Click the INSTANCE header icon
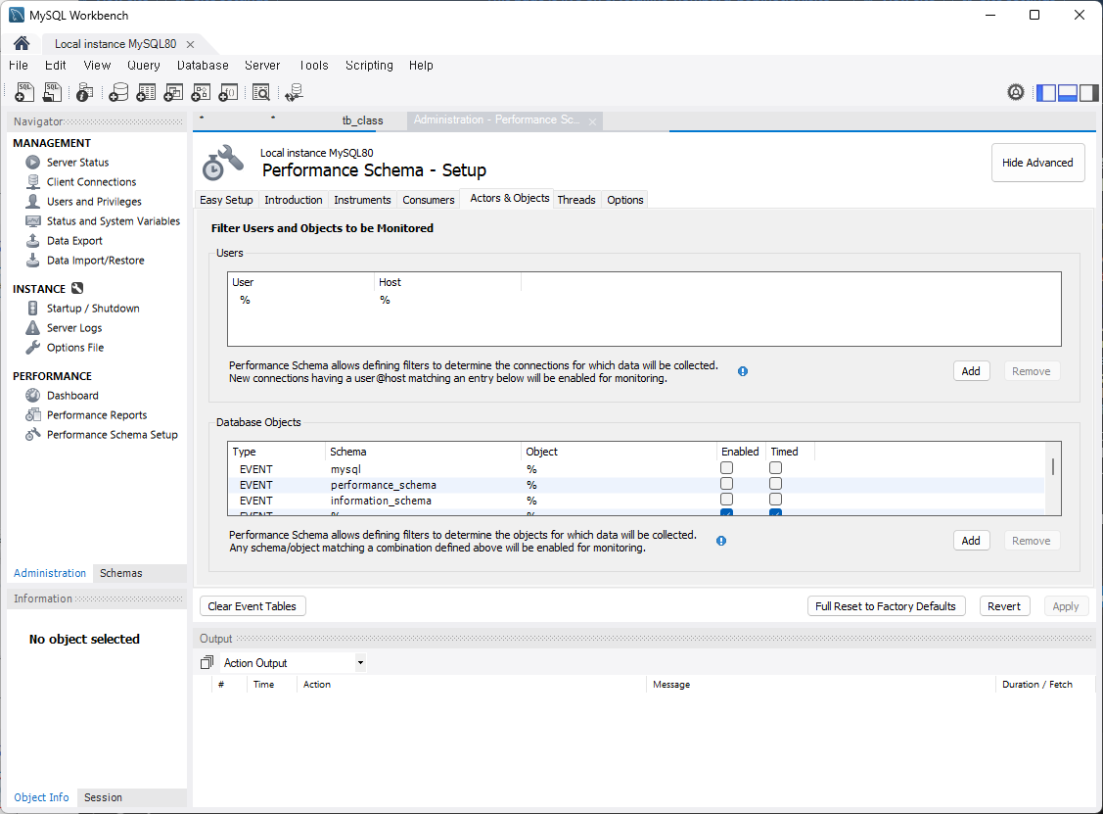This screenshot has height=814, width=1103. (x=77, y=288)
